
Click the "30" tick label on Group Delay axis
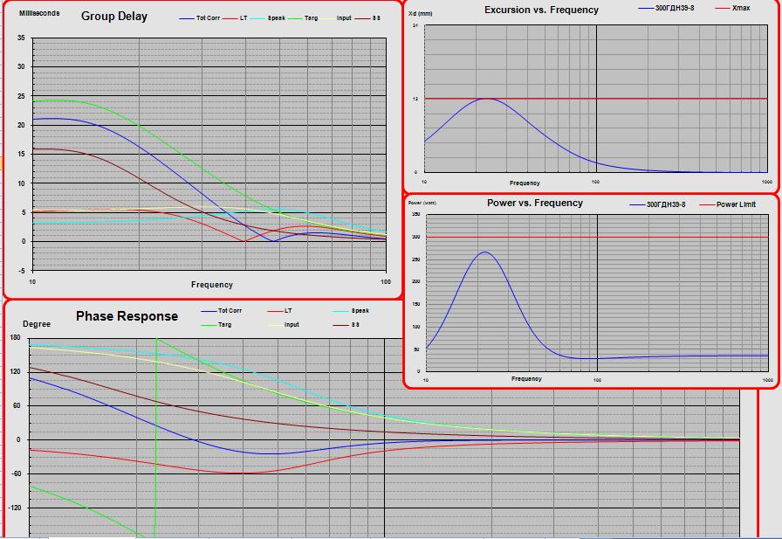[21, 66]
